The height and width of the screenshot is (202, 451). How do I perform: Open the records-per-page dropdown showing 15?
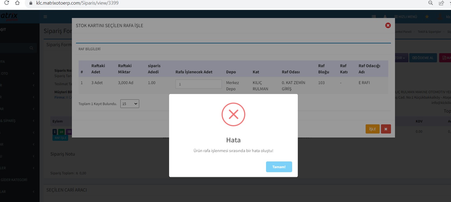[130, 104]
